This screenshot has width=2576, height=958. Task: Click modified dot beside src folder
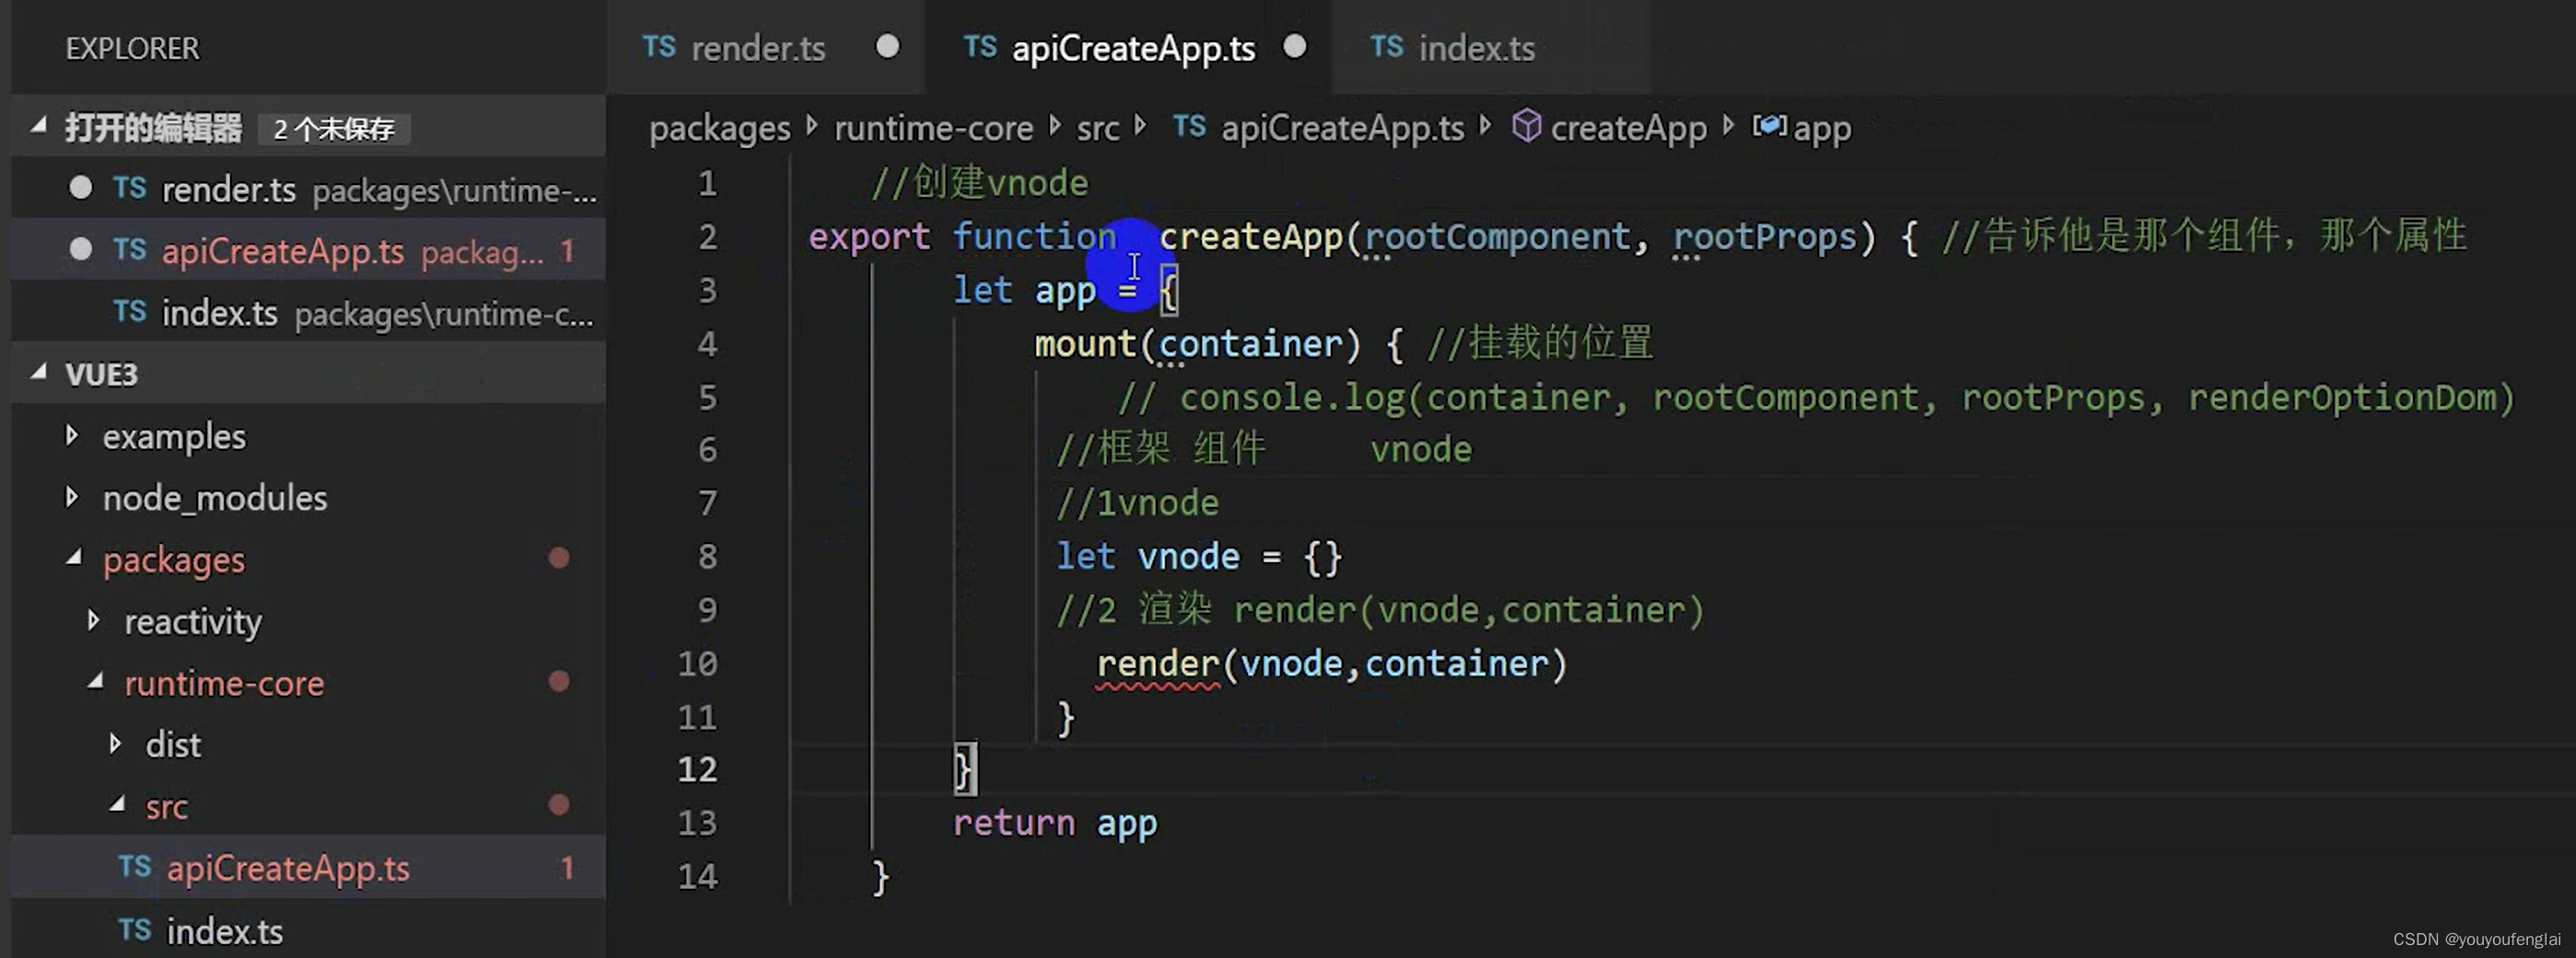tap(559, 804)
